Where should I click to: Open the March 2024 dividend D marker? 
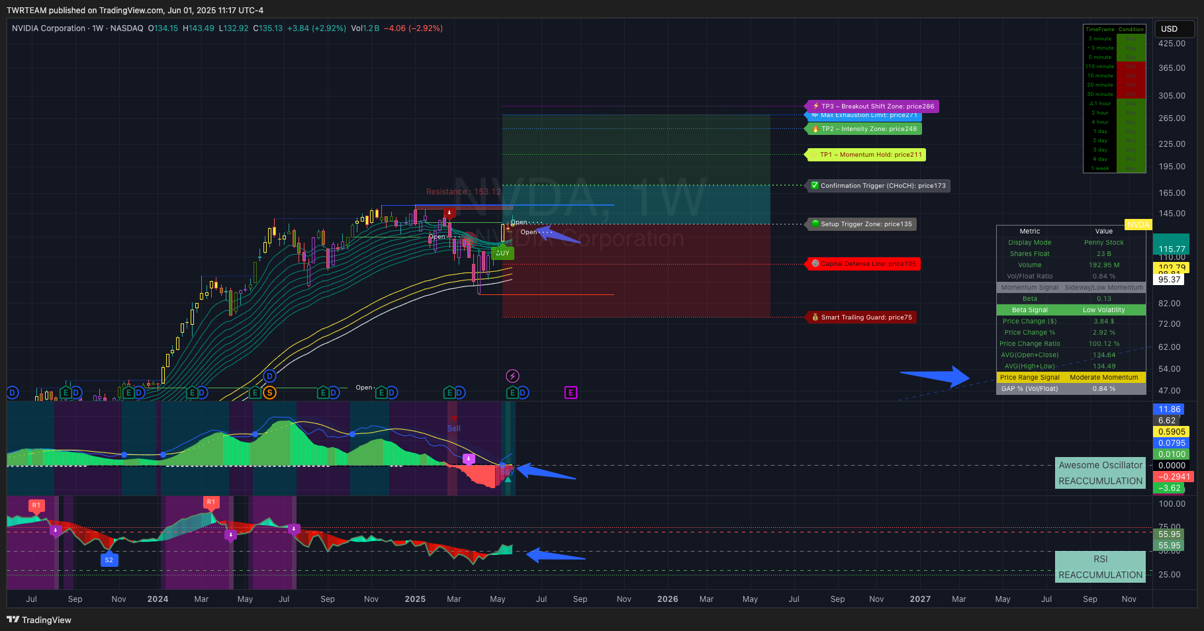(203, 393)
